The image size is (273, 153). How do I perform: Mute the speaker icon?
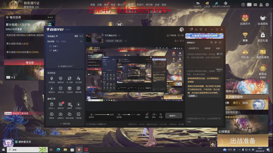click(118, 115)
